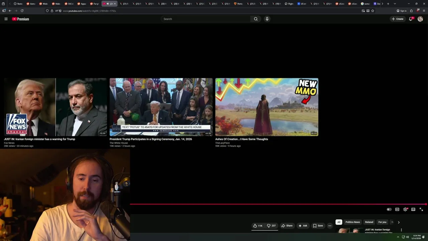Seek along the red video progress bar
The height and width of the screenshot is (241, 428).
point(278,204)
